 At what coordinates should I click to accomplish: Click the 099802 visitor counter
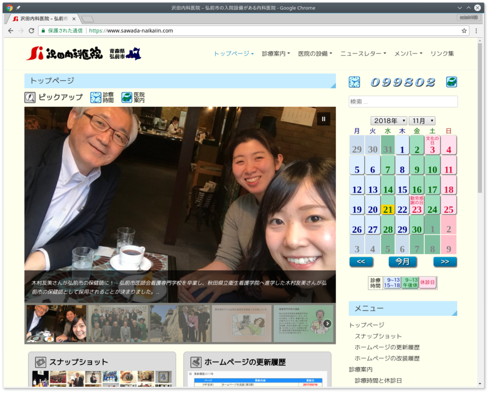(x=403, y=82)
